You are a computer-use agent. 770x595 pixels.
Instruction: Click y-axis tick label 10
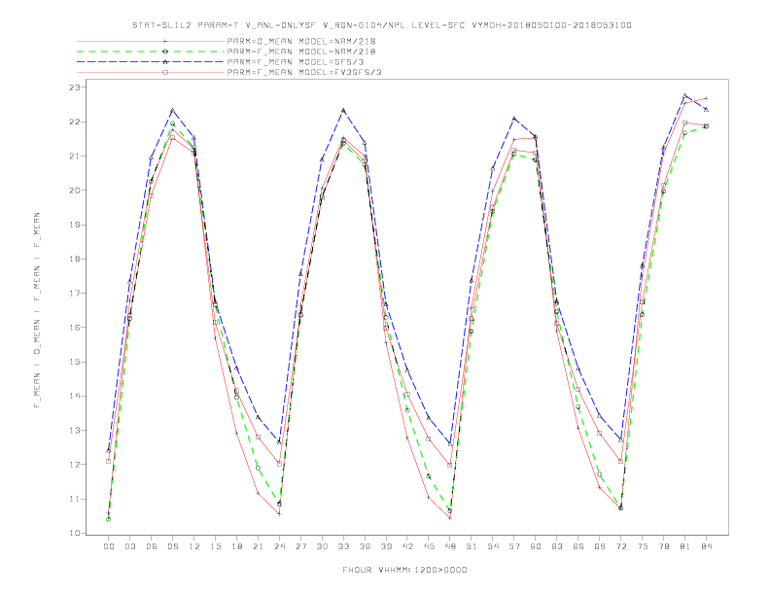click(x=75, y=533)
